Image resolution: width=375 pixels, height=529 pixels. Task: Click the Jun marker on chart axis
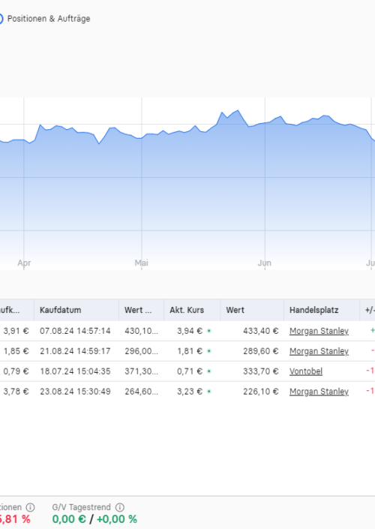(265, 263)
